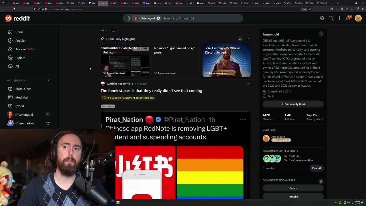Click View All achievements button
The image size is (366, 206).
(x=317, y=168)
